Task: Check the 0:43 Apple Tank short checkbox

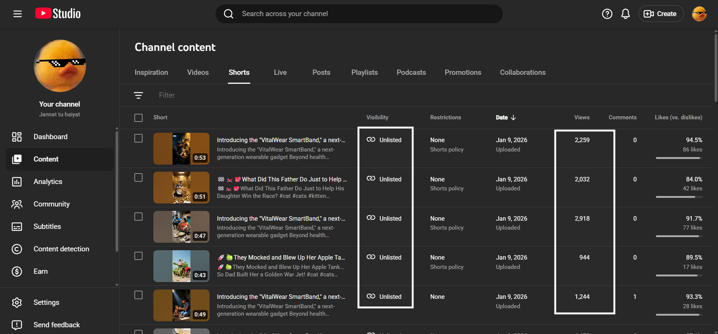Action: [138, 256]
